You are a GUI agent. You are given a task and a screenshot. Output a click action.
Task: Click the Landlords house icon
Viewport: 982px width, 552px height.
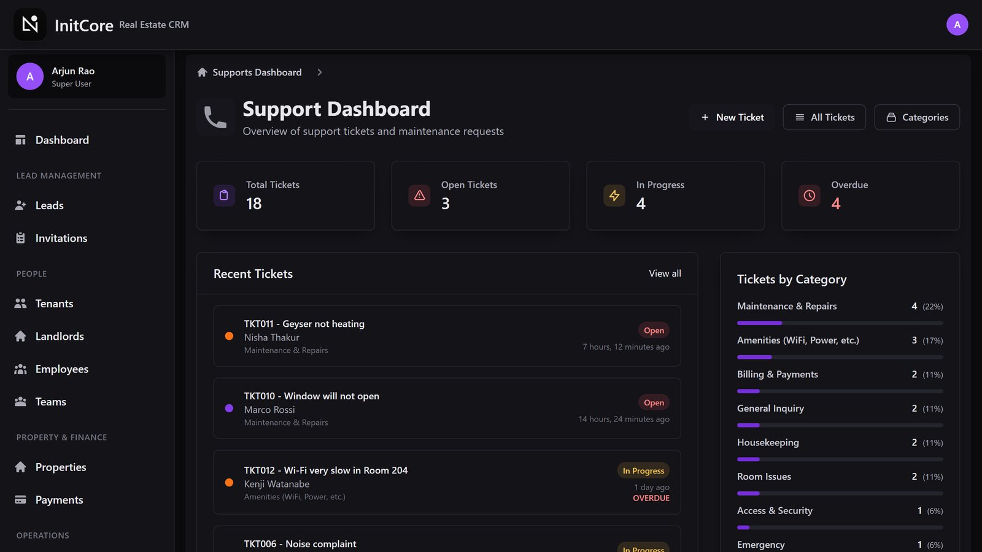click(20, 336)
